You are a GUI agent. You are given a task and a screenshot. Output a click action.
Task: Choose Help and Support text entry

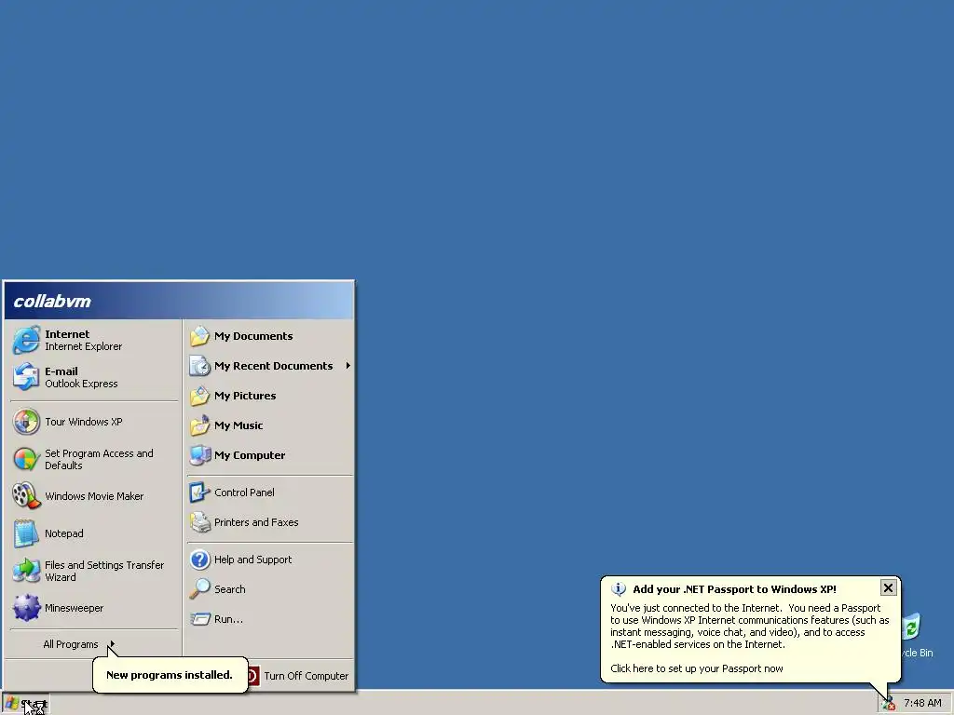coord(252,560)
